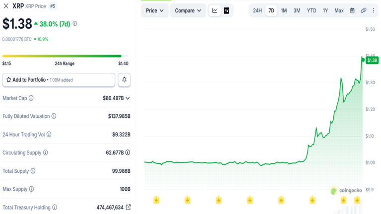Click the $137.985B valuation value
This screenshot has width=381, height=214.
[119, 116]
